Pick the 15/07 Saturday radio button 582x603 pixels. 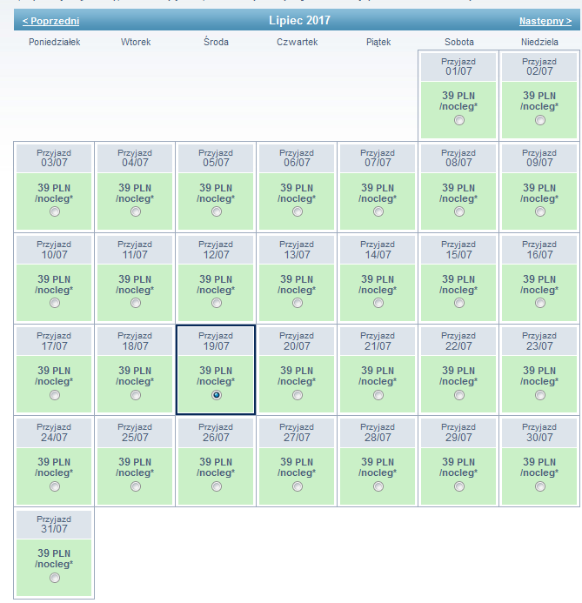459,303
